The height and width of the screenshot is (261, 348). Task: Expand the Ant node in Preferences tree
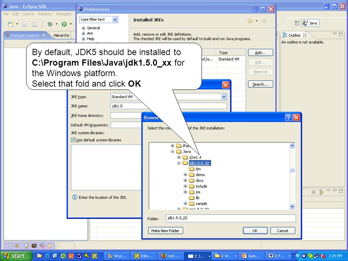[x=83, y=33]
